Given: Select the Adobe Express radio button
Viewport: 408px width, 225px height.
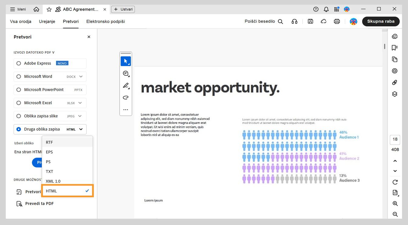Looking at the screenshot, I should click(19, 63).
